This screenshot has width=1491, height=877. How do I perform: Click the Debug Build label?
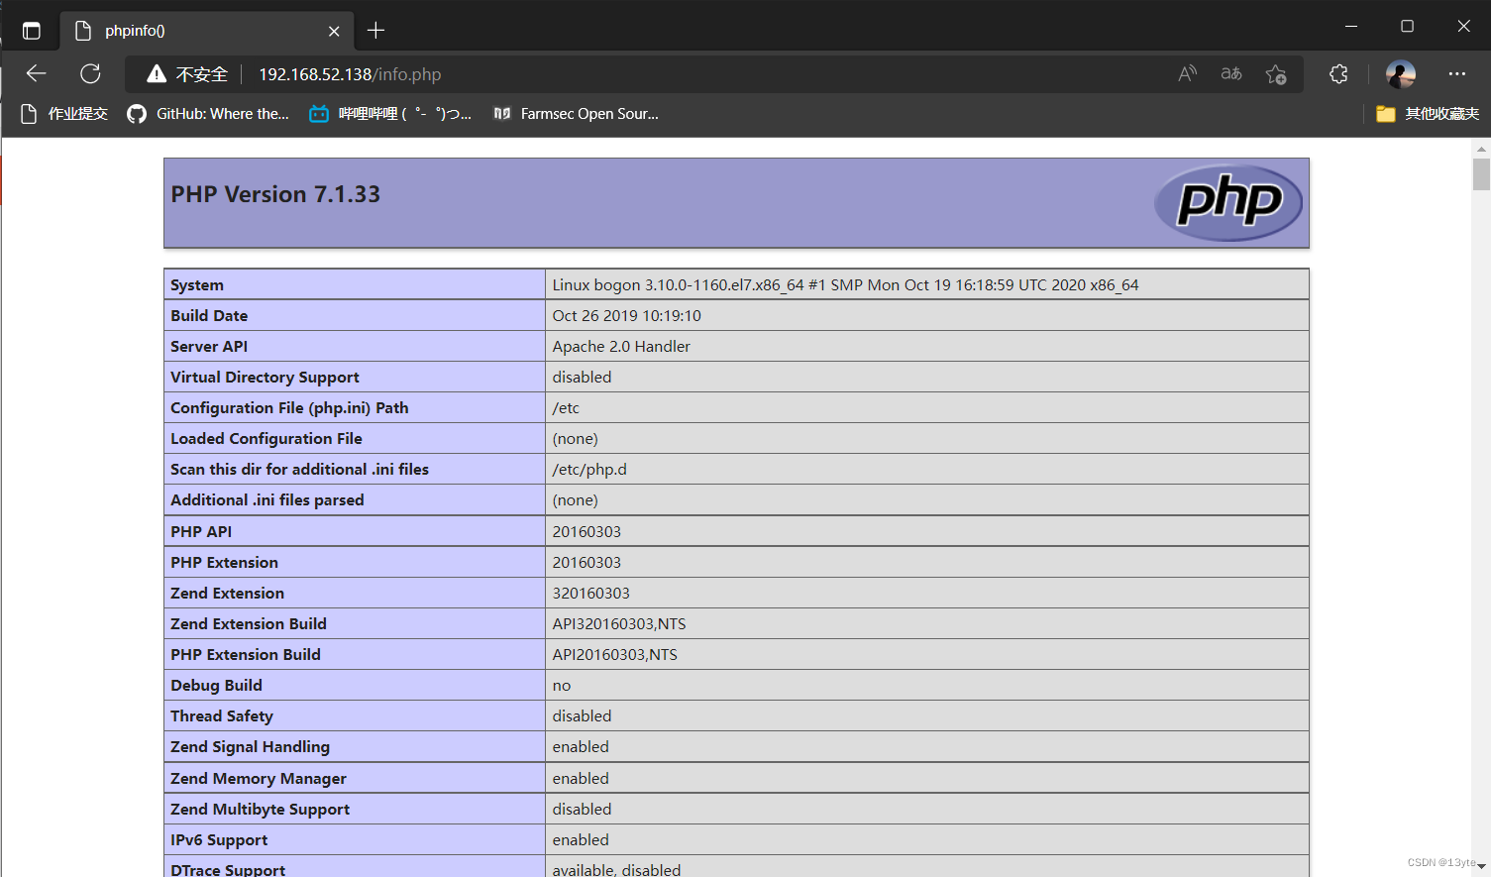tap(216, 685)
